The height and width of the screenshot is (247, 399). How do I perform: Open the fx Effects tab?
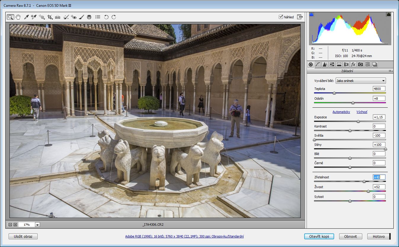pos(353,64)
